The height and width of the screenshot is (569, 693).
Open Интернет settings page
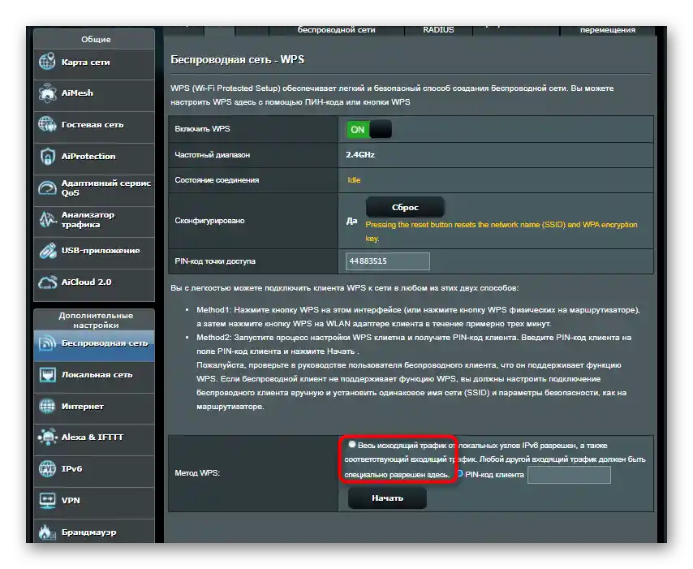(94, 409)
